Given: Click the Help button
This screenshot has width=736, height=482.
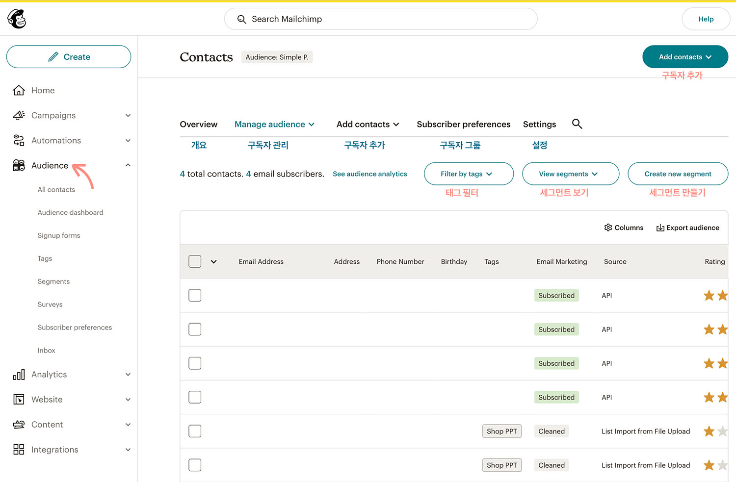Looking at the screenshot, I should 706,19.
